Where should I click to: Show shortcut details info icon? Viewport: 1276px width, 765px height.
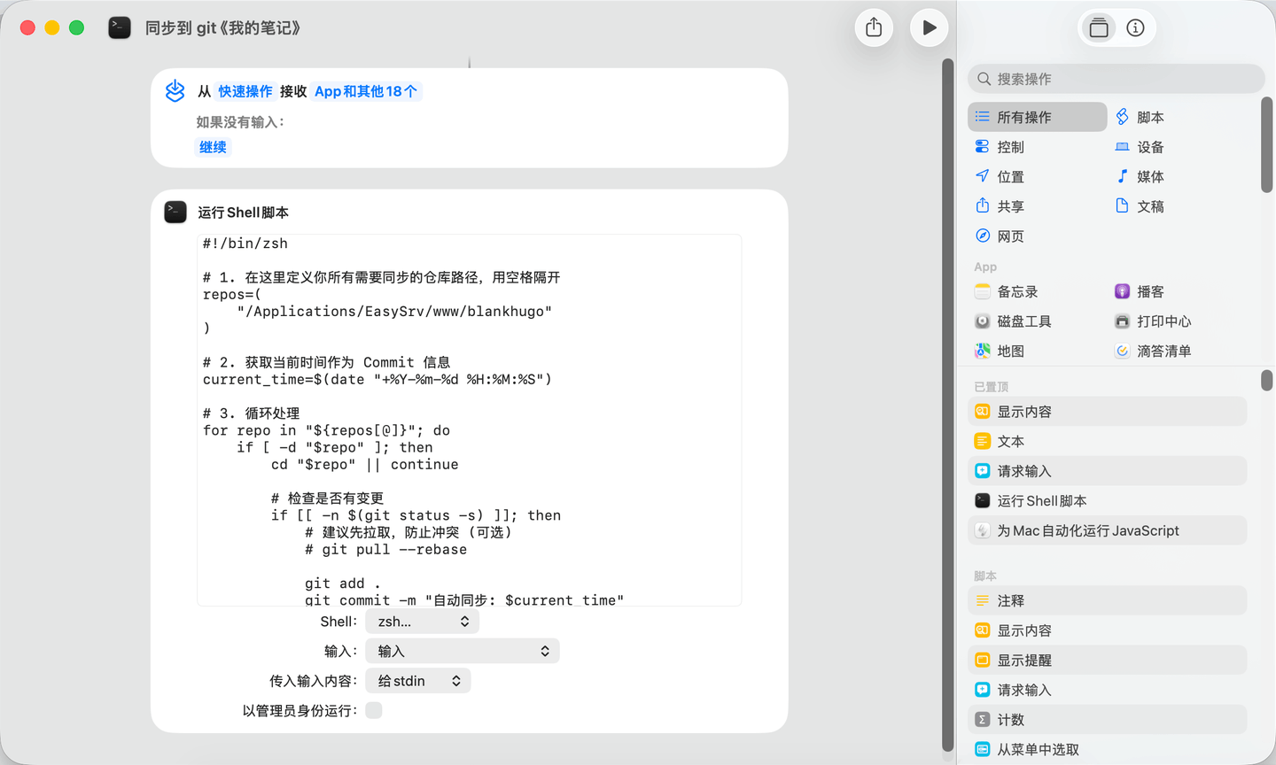[x=1135, y=28]
